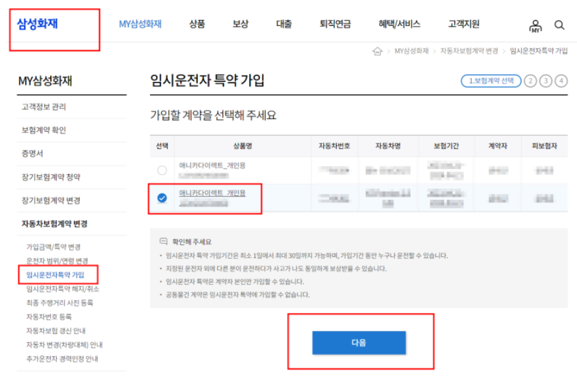This screenshot has width=577, height=381.
Task: Open the 혜택/서비스 top menu
Action: coord(399,24)
